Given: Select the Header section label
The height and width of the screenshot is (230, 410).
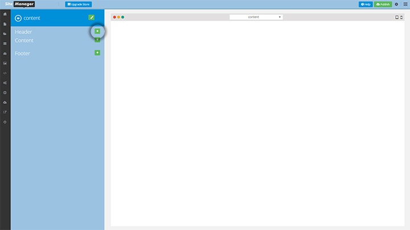Looking at the screenshot, I should coord(23,32).
